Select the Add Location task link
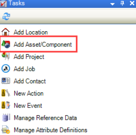Viewport: 136px width, 135px height. coord(31,32)
